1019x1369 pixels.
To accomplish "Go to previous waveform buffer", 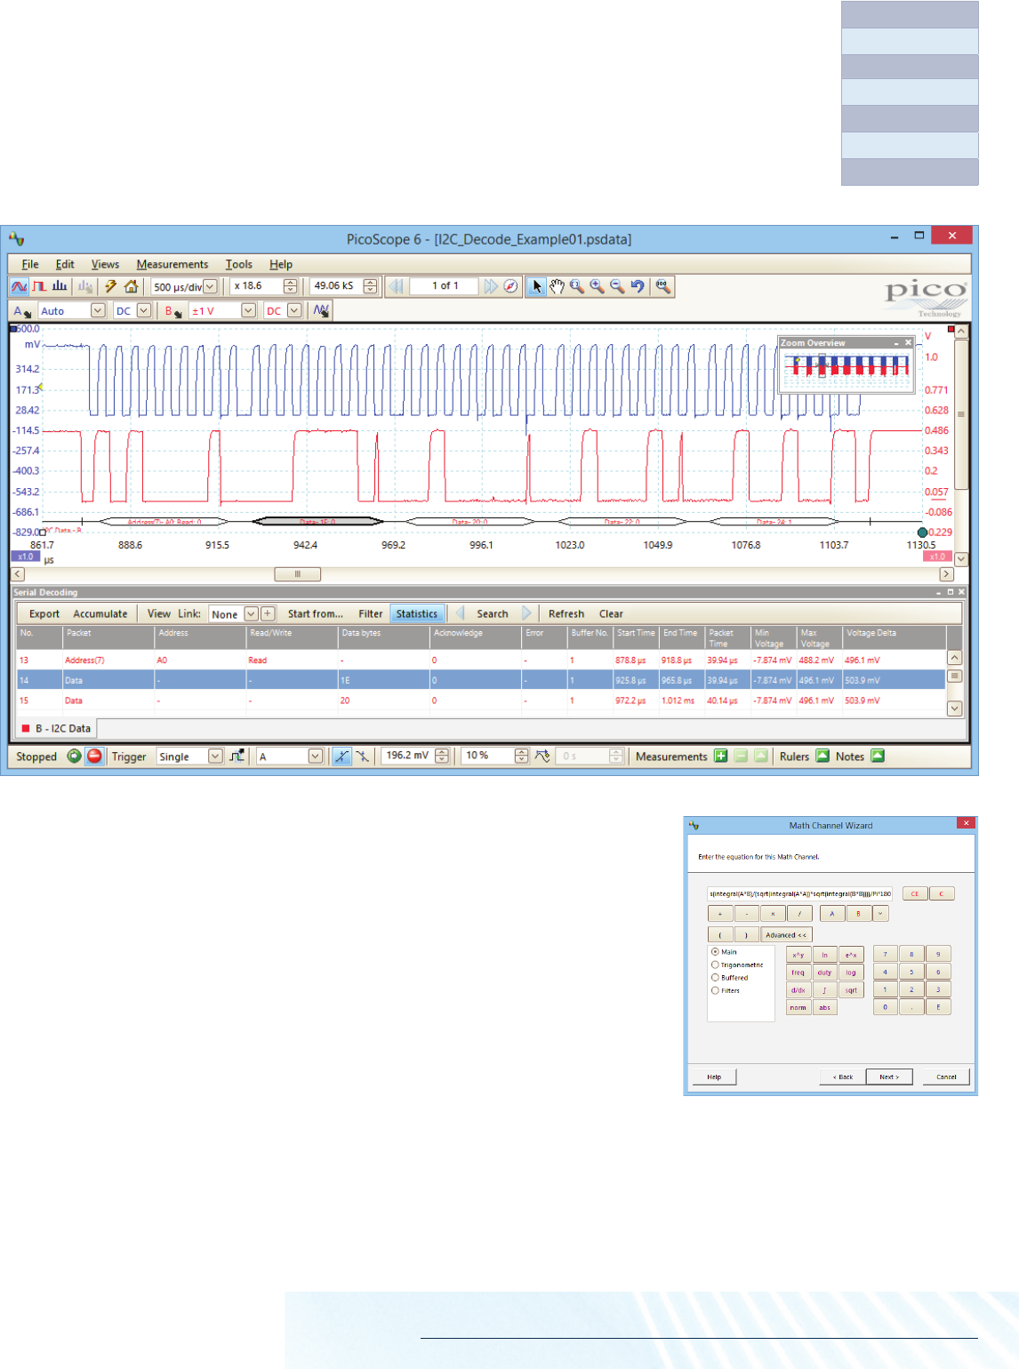I will tap(397, 286).
